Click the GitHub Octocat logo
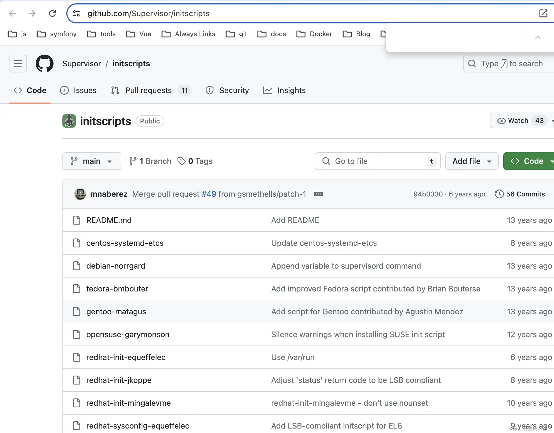554x433 pixels. point(45,64)
